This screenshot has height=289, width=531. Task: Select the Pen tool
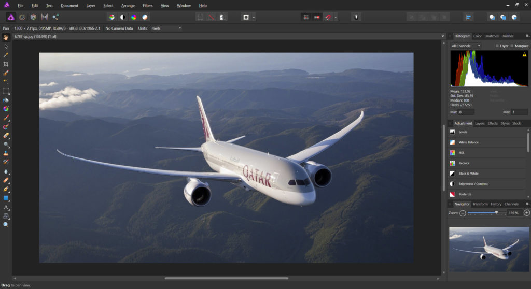(x=6, y=189)
